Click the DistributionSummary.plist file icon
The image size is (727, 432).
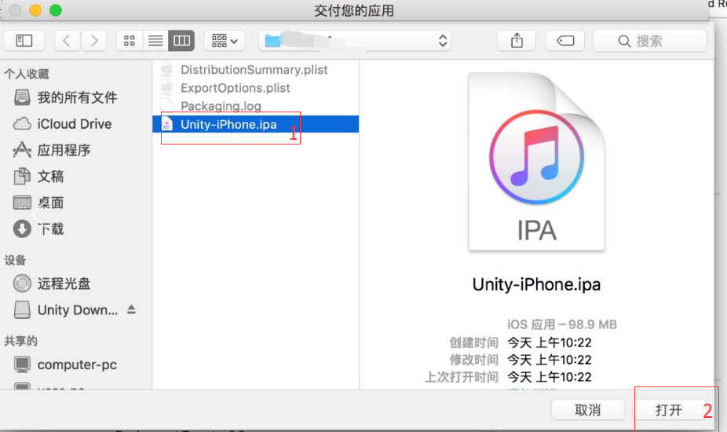coord(166,70)
